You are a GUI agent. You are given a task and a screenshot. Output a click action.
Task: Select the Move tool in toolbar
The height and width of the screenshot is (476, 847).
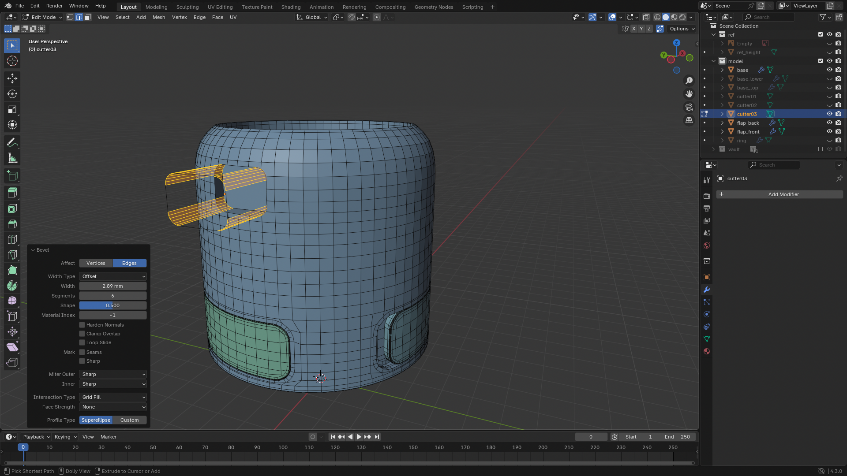[12, 77]
